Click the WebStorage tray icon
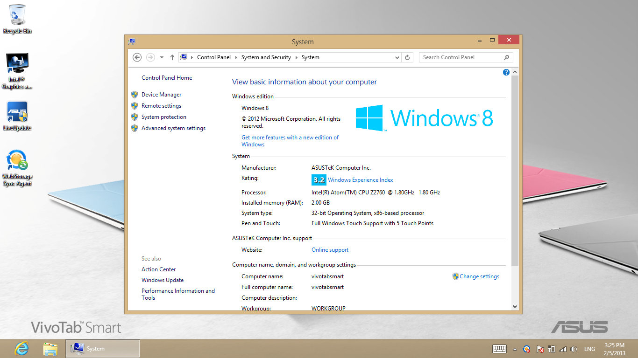The width and height of the screenshot is (638, 358). tap(527, 349)
